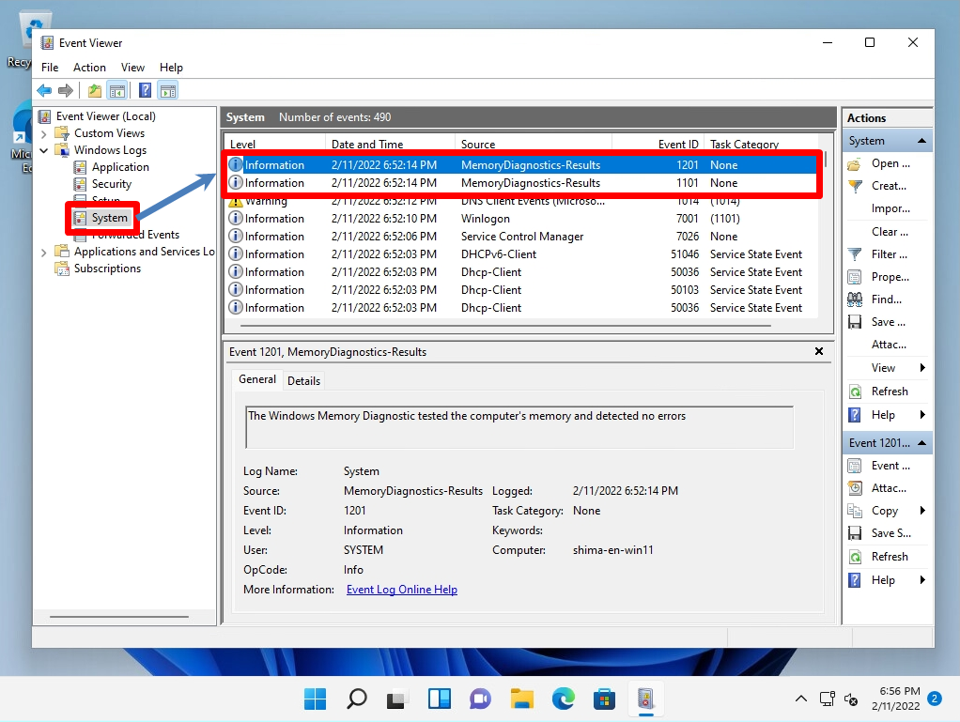Collapse the System actions section
960x722 pixels.
pos(921,142)
